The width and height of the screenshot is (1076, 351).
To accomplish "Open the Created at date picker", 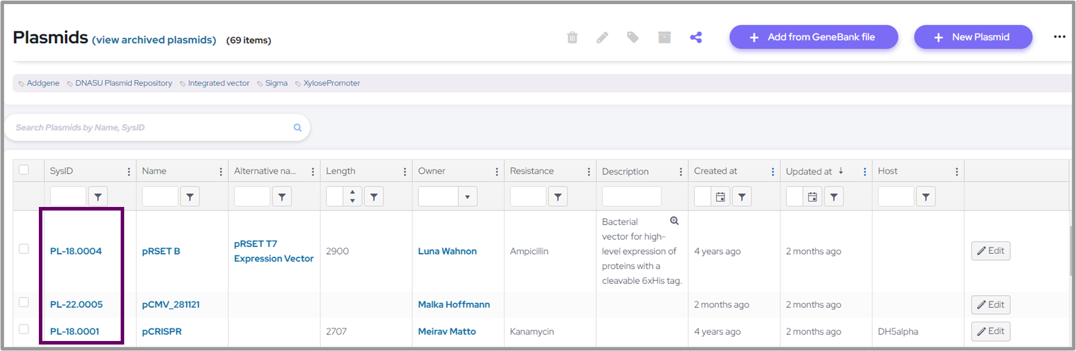I will tap(720, 197).
